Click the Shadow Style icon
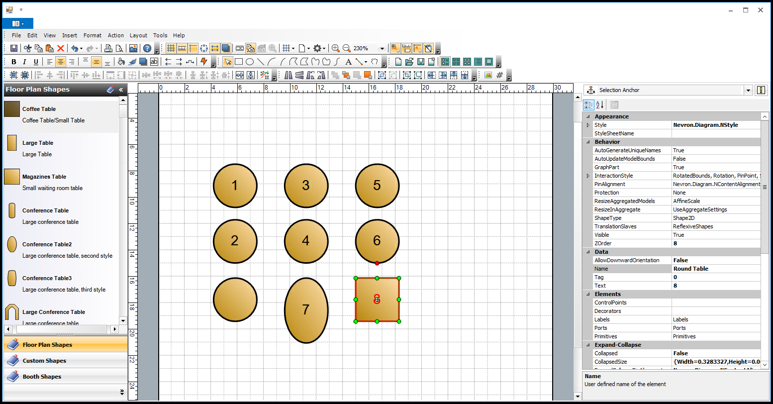The image size is (773, 404). [x=143, y=62]
